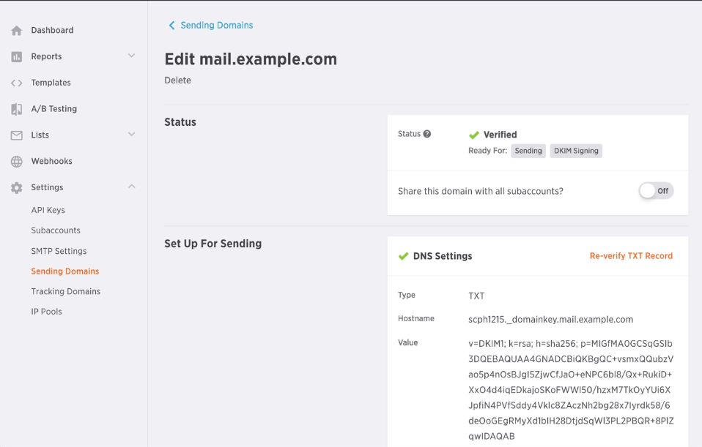The width and height of the screenshot is (702, 447).
Task: Open IP Pools in sidebar
Action: (47, 312)
